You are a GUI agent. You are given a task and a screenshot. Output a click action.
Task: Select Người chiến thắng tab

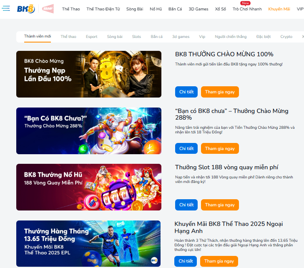click(x=231, y=36)
